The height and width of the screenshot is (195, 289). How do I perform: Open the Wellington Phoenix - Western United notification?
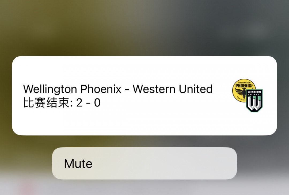pos(144,95)
